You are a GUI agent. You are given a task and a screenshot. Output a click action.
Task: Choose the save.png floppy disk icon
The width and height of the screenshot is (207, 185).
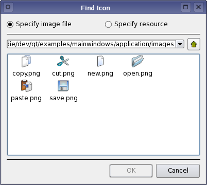[x=63, y=86]
